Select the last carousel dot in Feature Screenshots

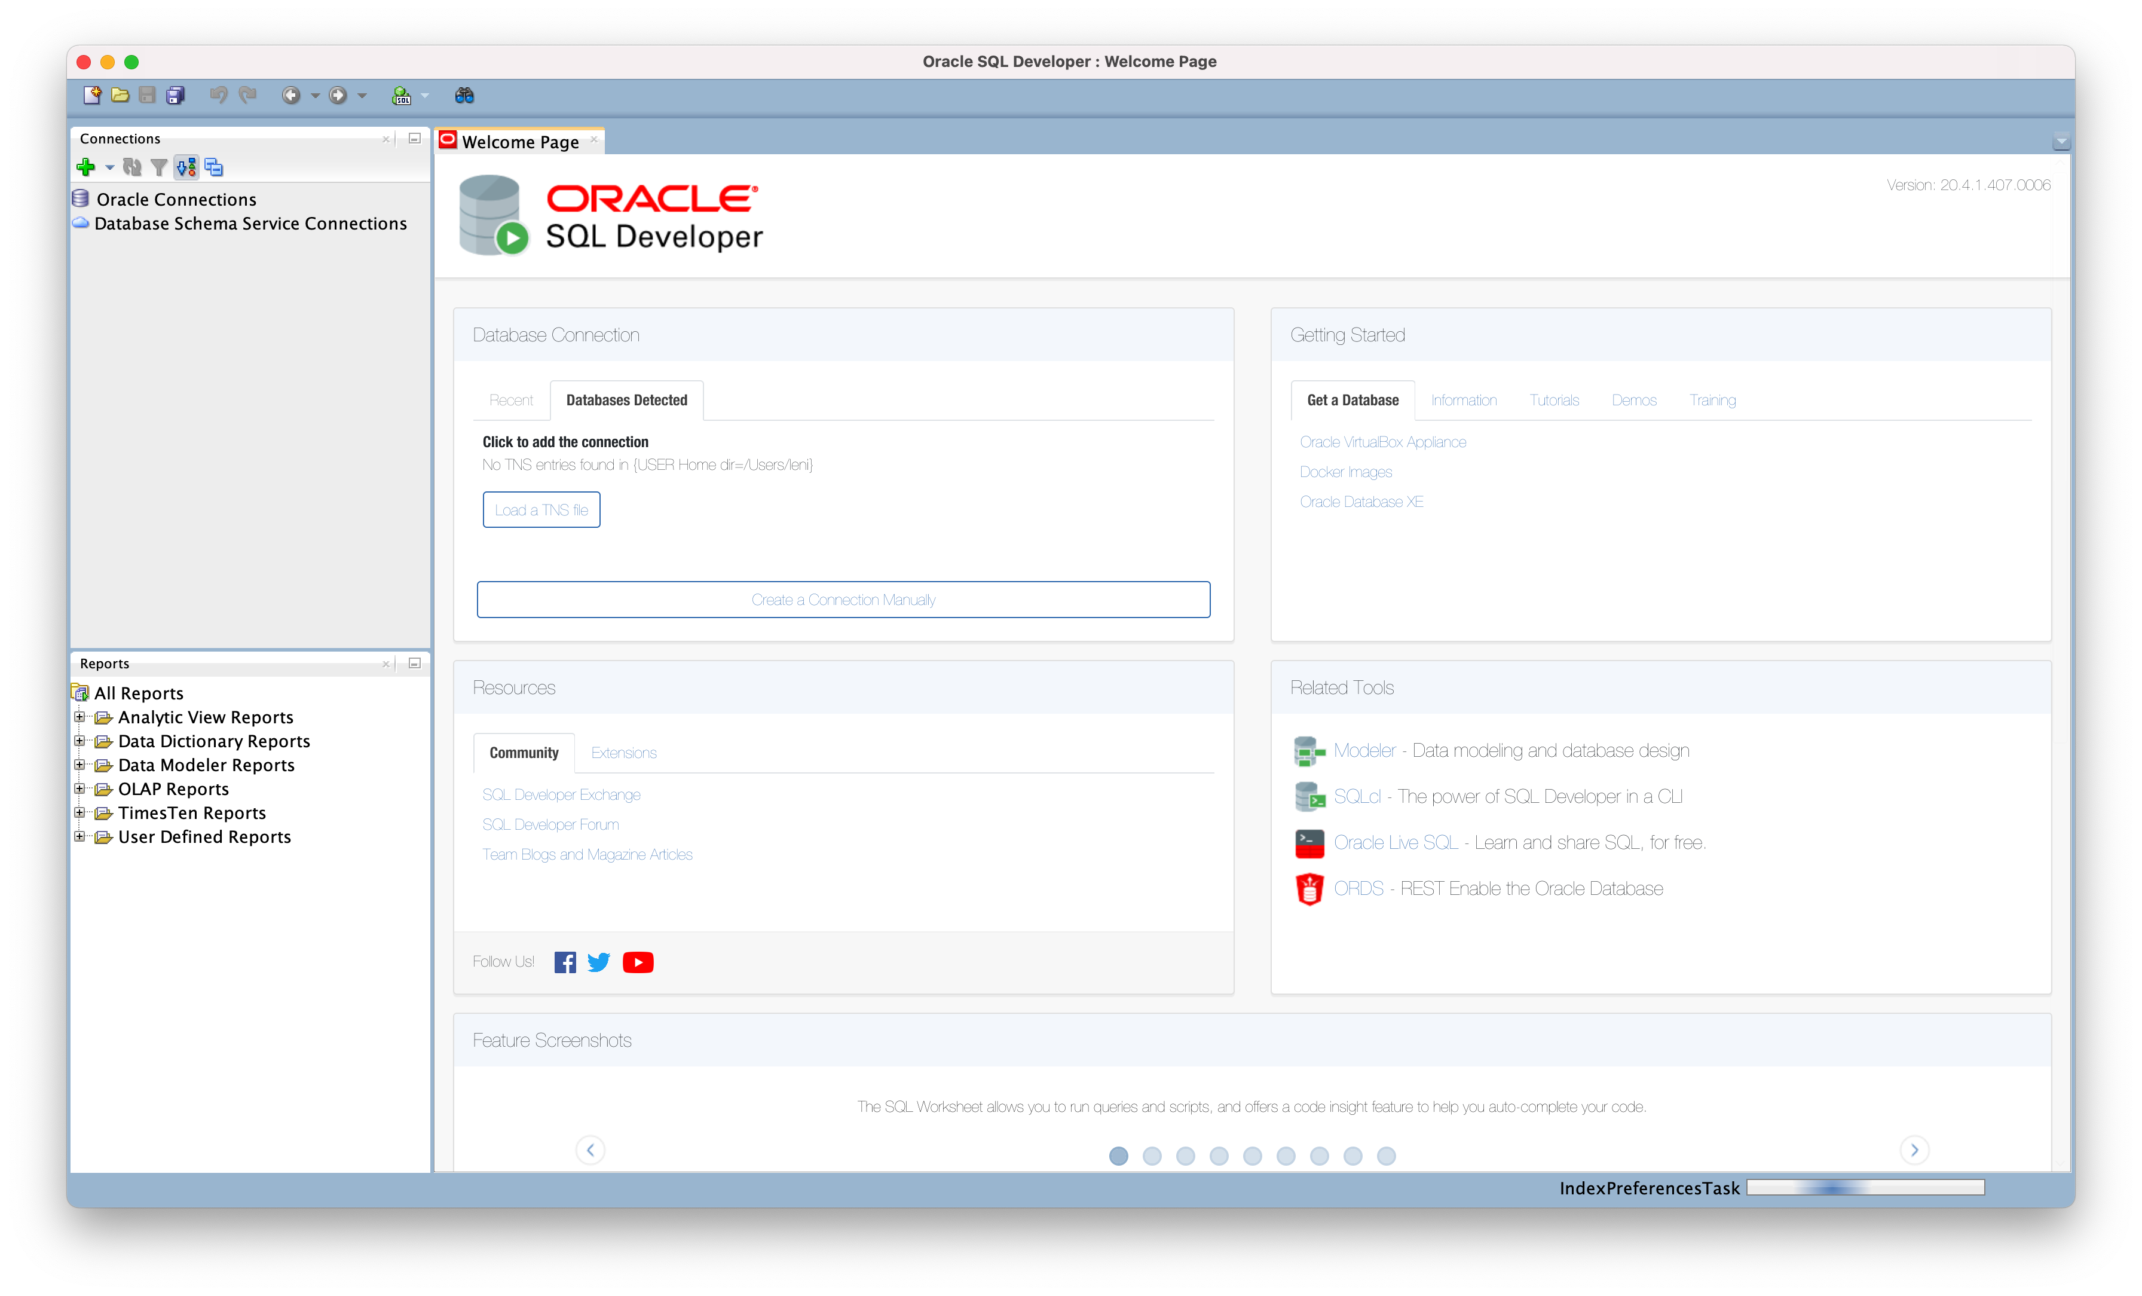(x=1387, y=1156)
